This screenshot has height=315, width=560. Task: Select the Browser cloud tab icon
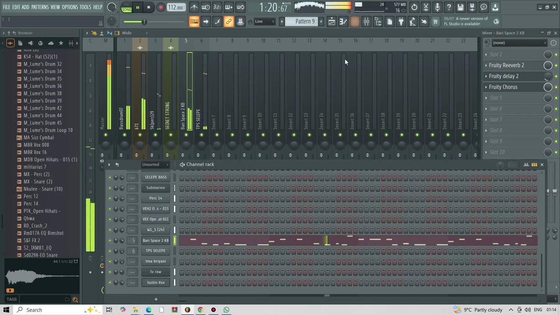51,43
